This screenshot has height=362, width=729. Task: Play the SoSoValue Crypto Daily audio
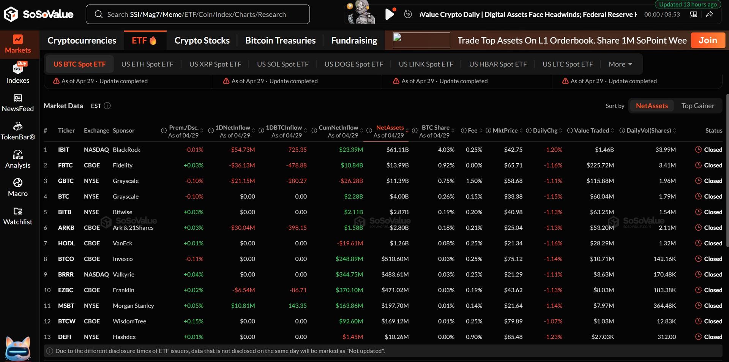pos(389,14)
